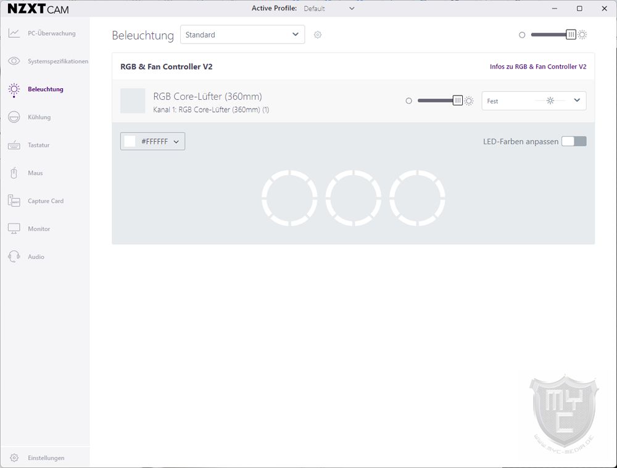Minimize the NZXT CAM window
The image size is (617, 468).
click(555, 8)
